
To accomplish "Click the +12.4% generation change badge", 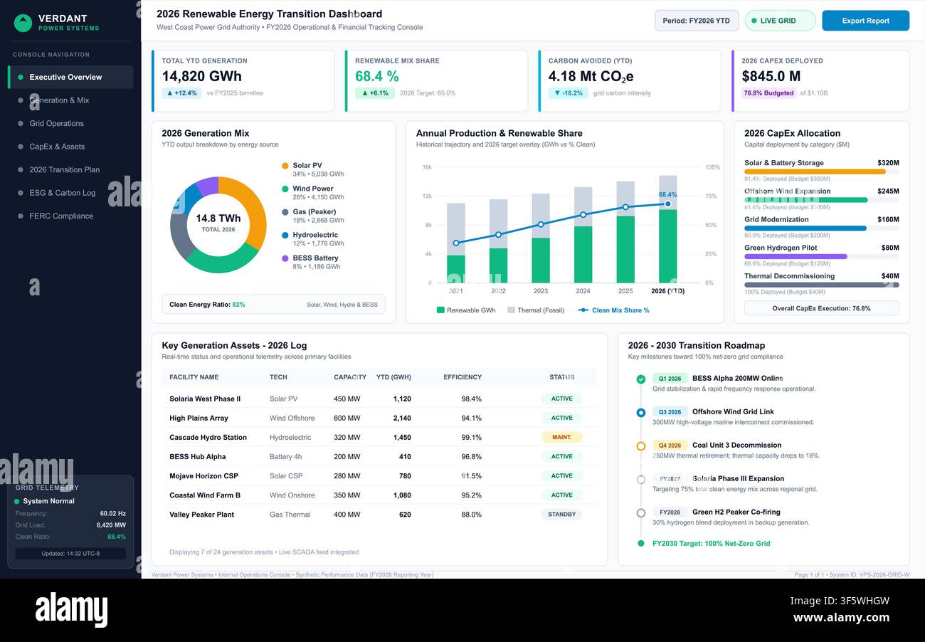I will [181, 93].
